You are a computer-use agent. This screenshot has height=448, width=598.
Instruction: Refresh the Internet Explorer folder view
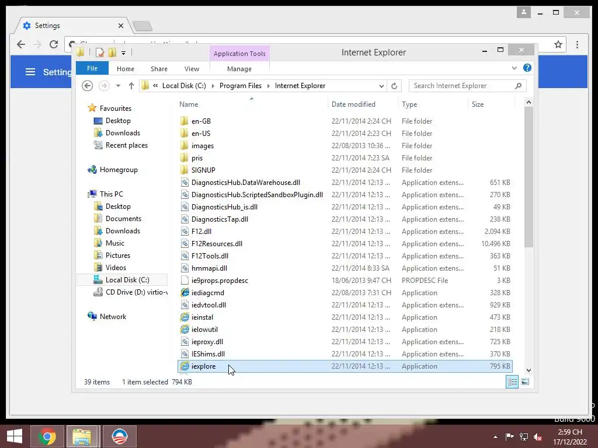click(394, 86)
